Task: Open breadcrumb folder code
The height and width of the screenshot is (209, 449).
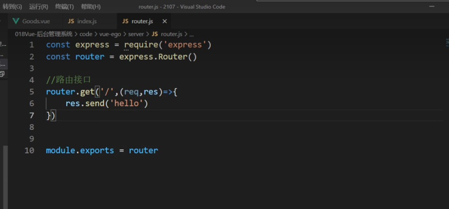Action: pos(86,34)
